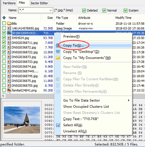Click the file icon of 146141457​6950.jpg

coord(9,28)
